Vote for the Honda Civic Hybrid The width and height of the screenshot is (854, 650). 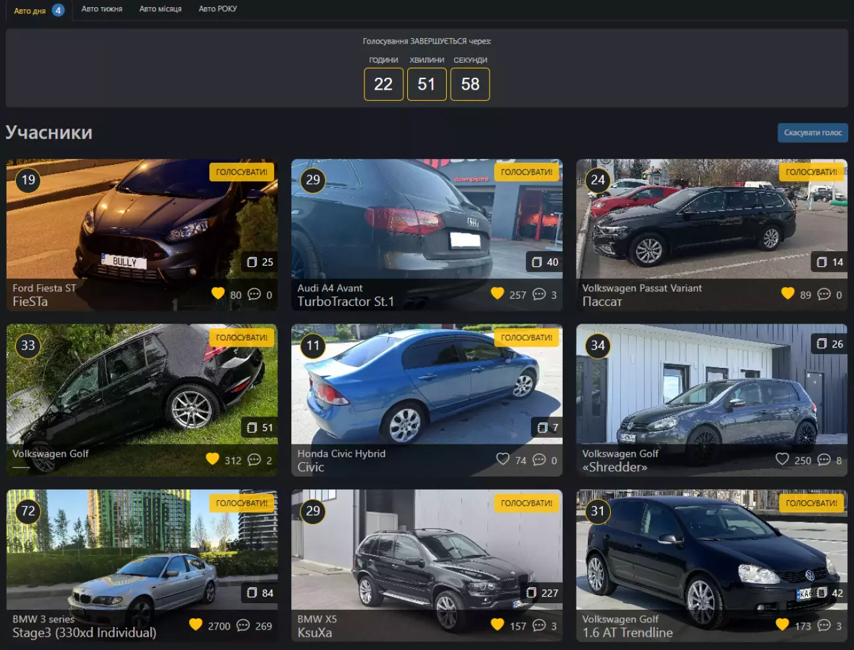(x=527, y=338)
